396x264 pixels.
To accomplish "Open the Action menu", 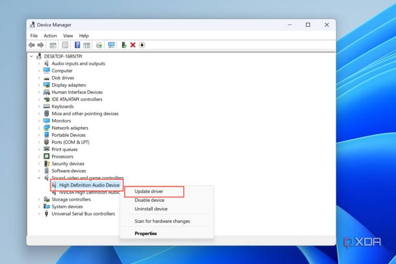I will pos(50,36).
